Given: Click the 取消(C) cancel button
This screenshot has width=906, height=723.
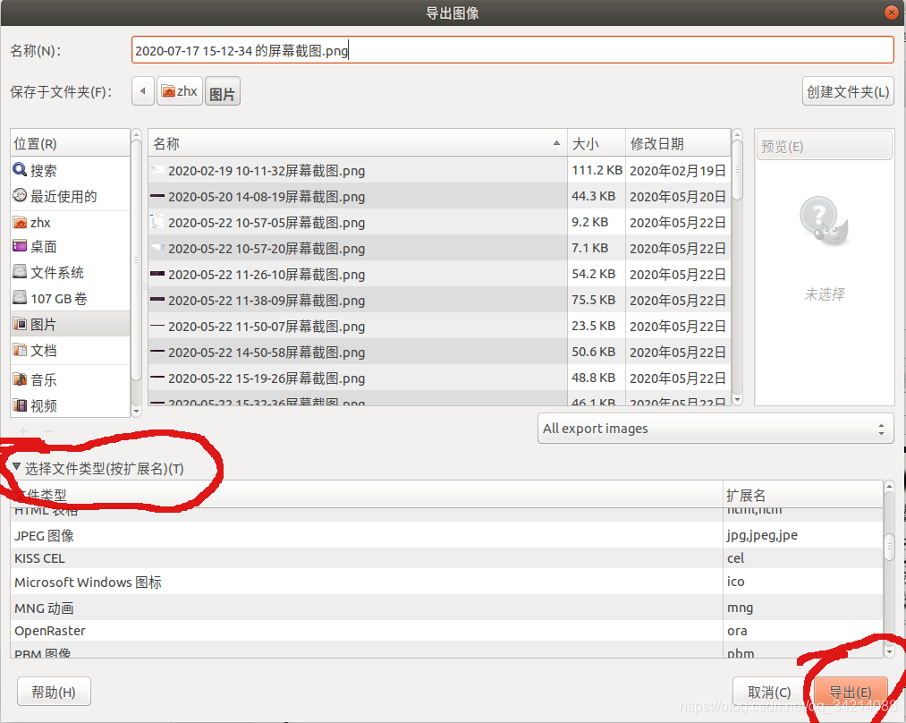Looking at the screenshot, I should 769,692.
